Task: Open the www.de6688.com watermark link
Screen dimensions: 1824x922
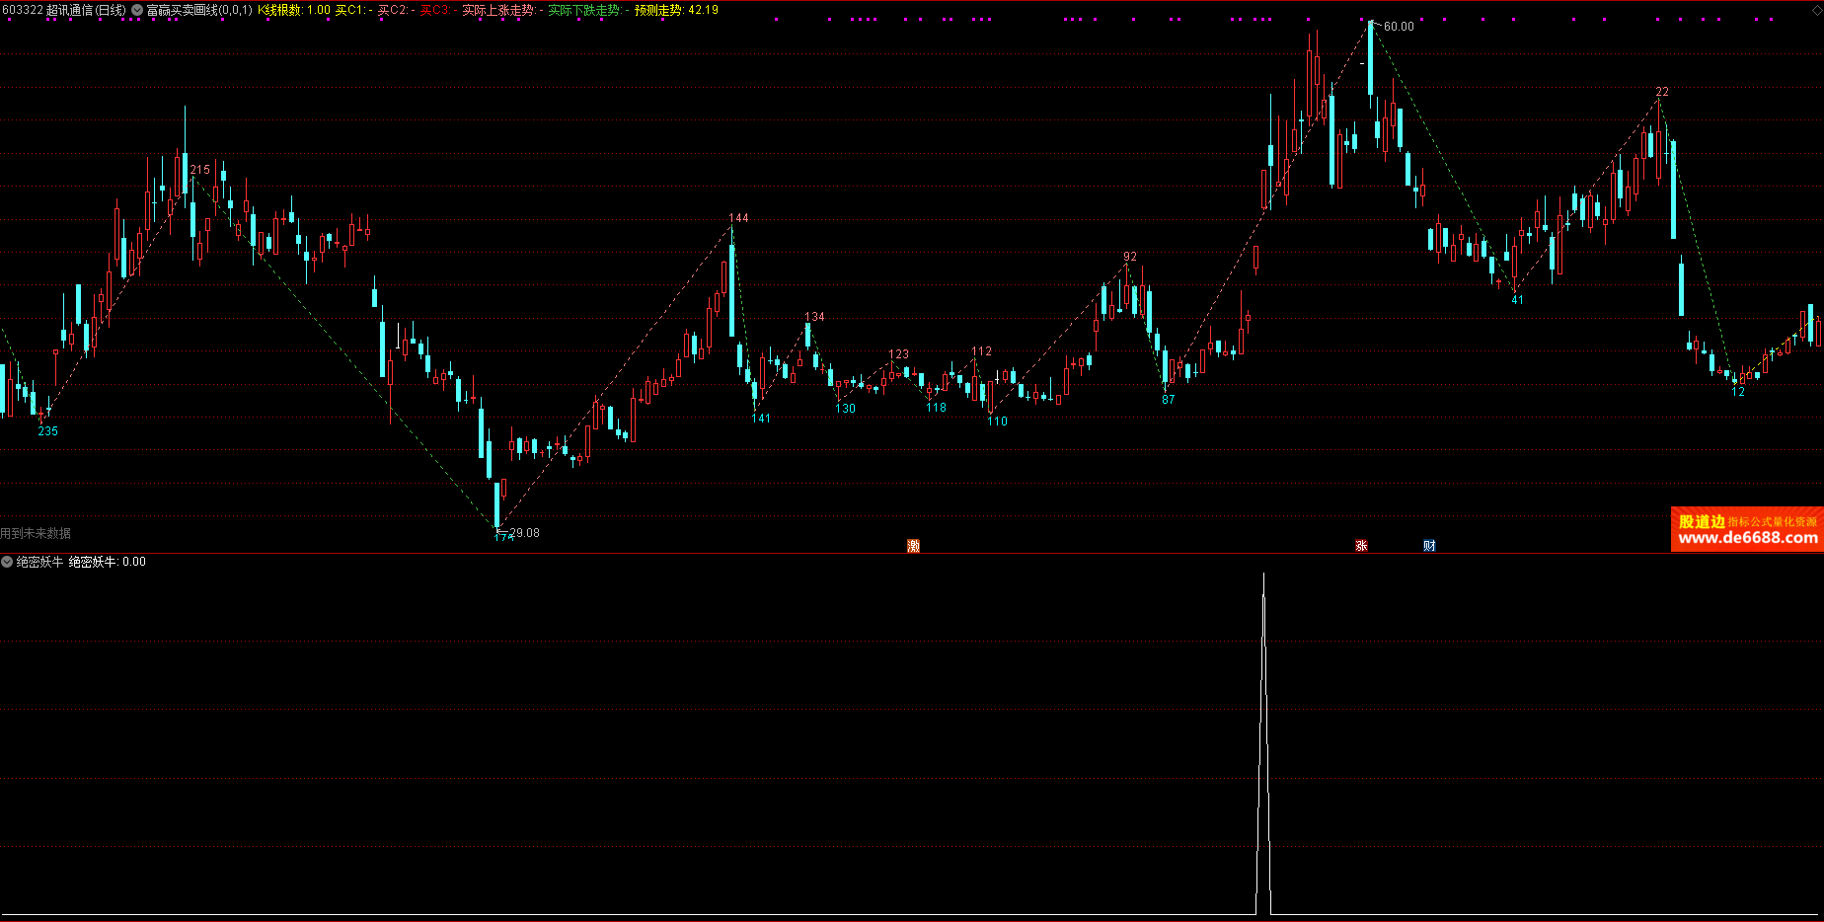Action: tap(1747, 538)
